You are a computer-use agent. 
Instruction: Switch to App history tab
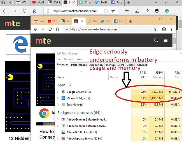[x=96, y=65]
